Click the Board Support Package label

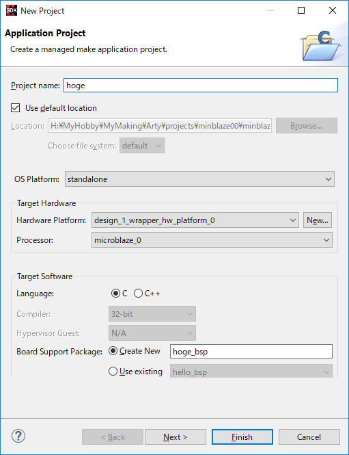coord(59,352)
